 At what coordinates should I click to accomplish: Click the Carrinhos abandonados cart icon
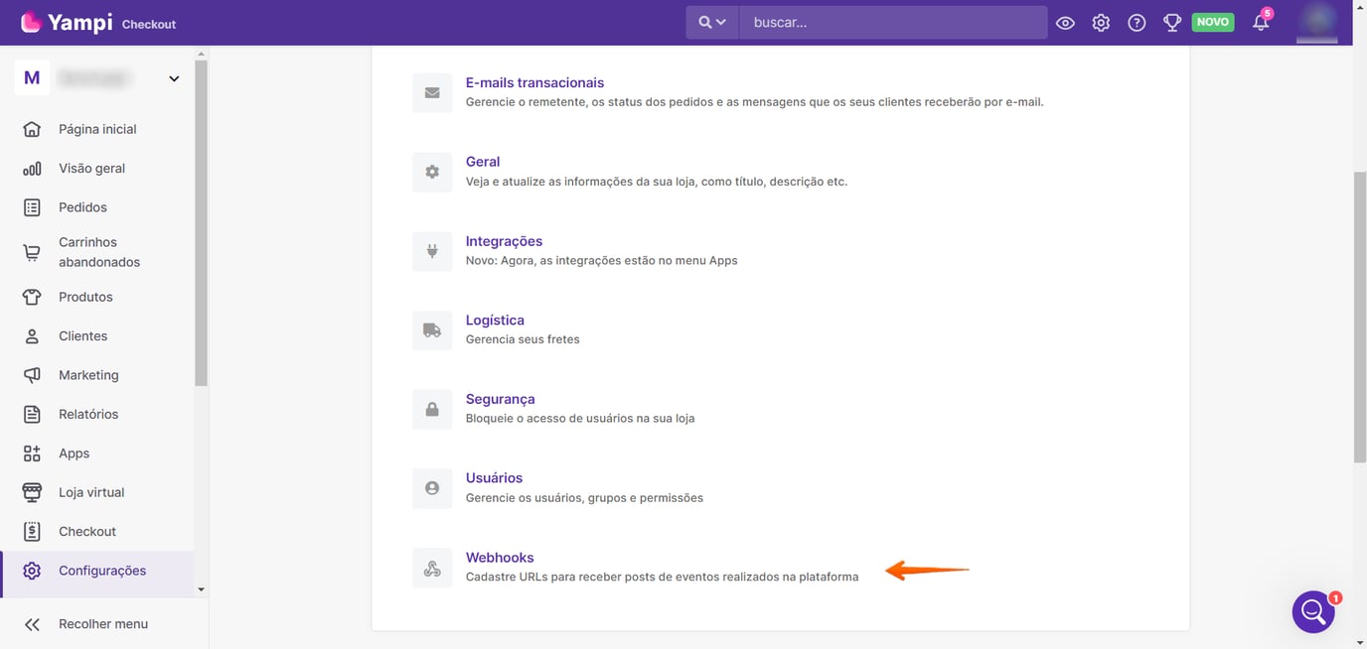point(31,251)
